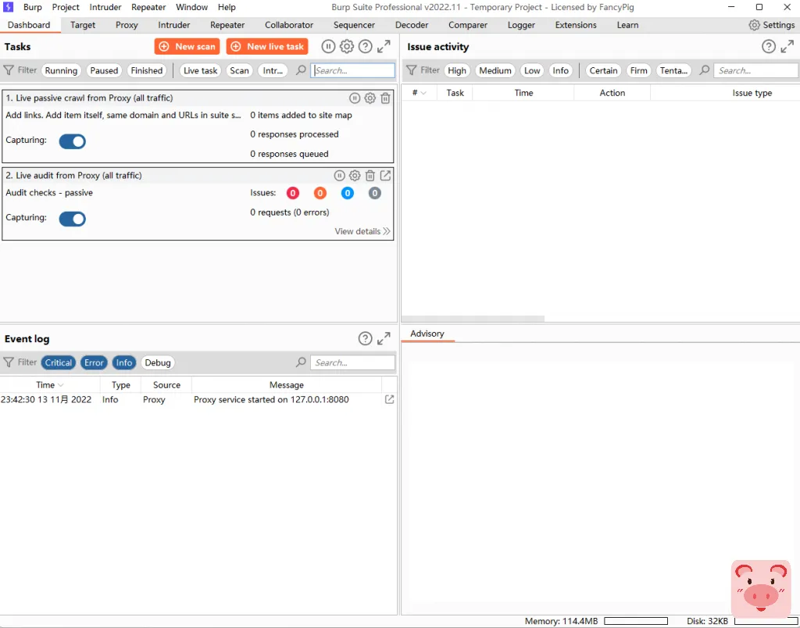Filter tasks by Live task
The image size is (800, 628).
tap(201, 70)
